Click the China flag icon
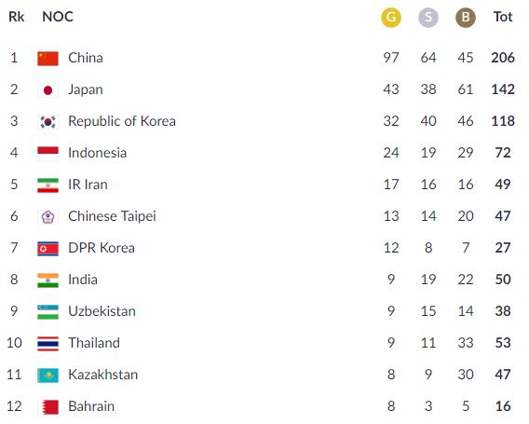 47,59
